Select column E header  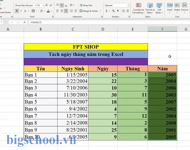click(133, 29)
